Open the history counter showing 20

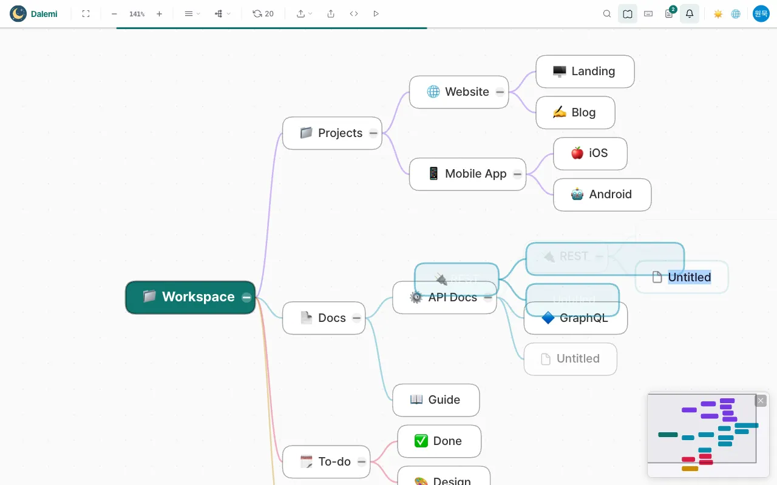click(263, 13)
